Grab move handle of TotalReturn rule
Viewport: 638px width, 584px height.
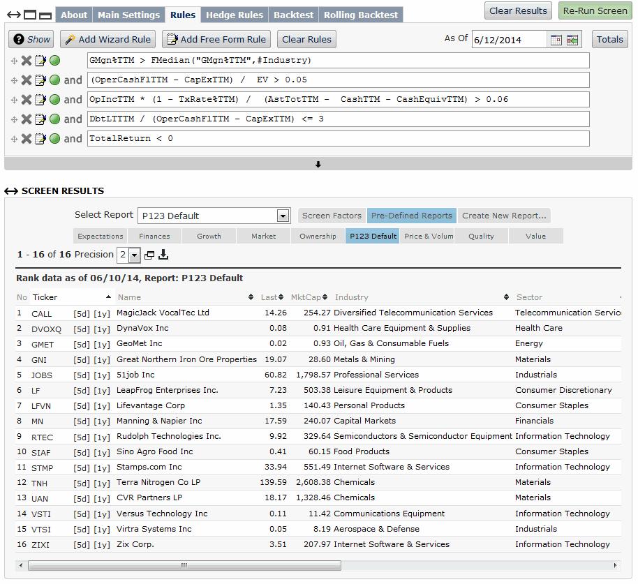click(x=14, y=139)
